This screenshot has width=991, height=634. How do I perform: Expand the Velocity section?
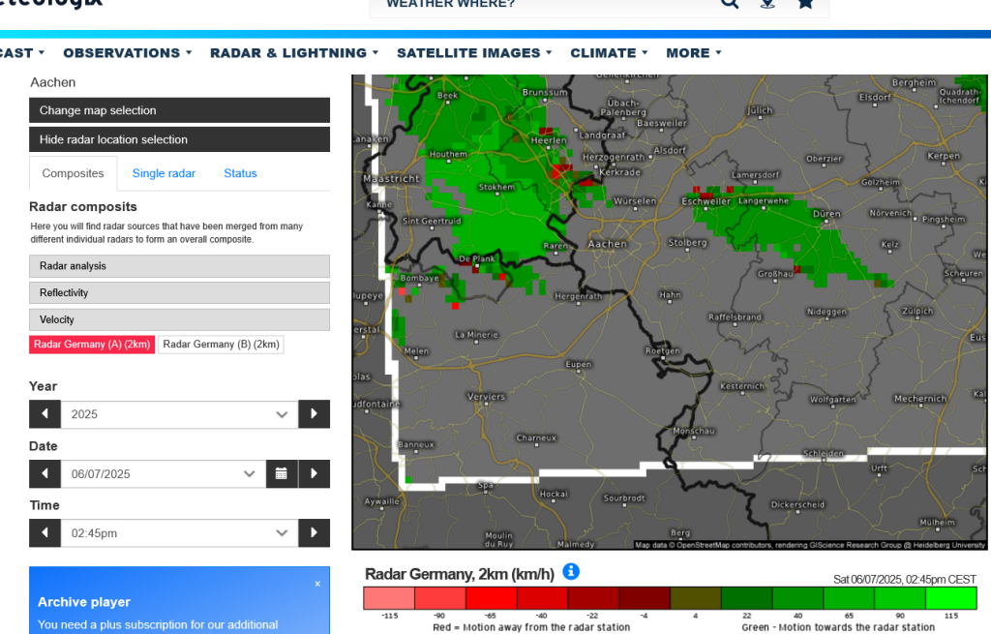coord(179,319)
